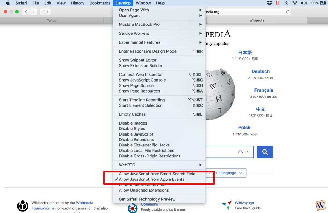This screenshot has height=213, width=328.
Task: Choose Connect Web Inspector
Action: 159,74
